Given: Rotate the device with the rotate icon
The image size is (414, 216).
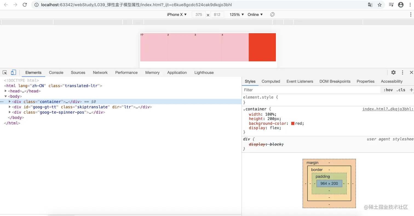Looking at the screenshot, I should 272,15.
